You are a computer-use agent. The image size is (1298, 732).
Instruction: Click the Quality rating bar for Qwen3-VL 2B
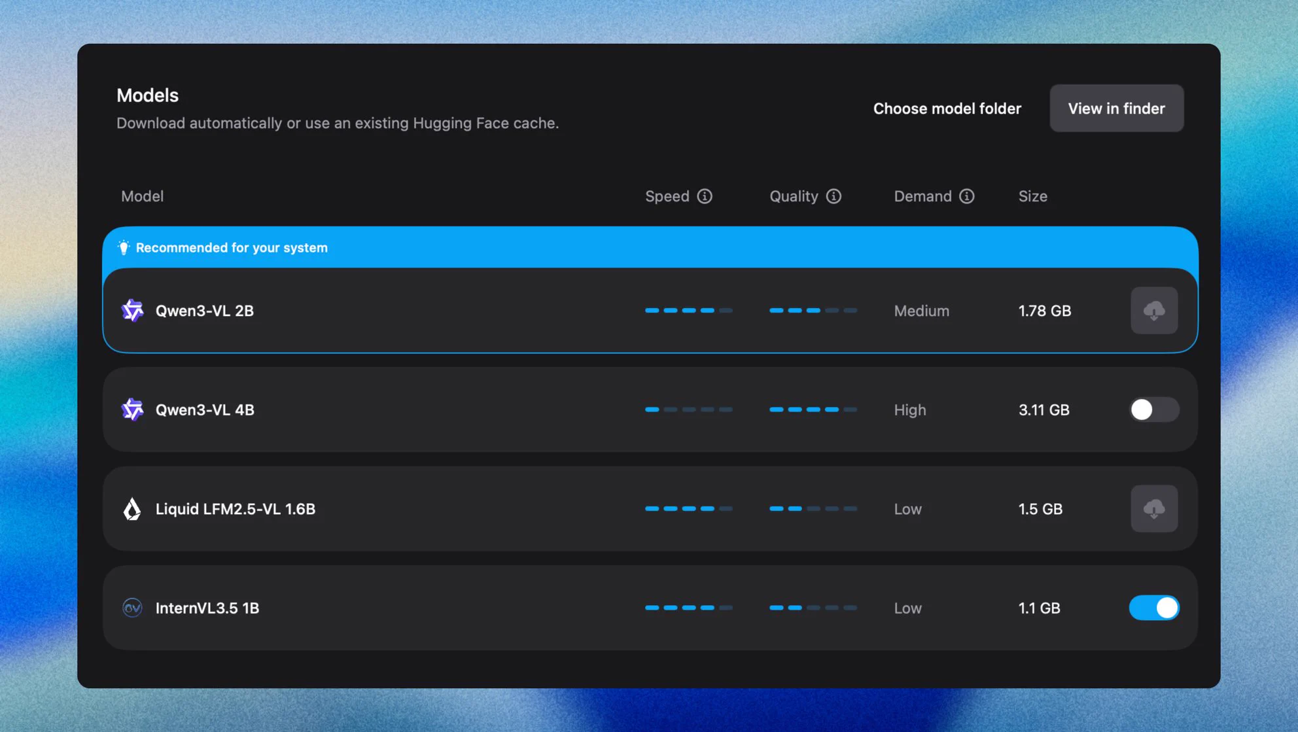coord(813,311)
